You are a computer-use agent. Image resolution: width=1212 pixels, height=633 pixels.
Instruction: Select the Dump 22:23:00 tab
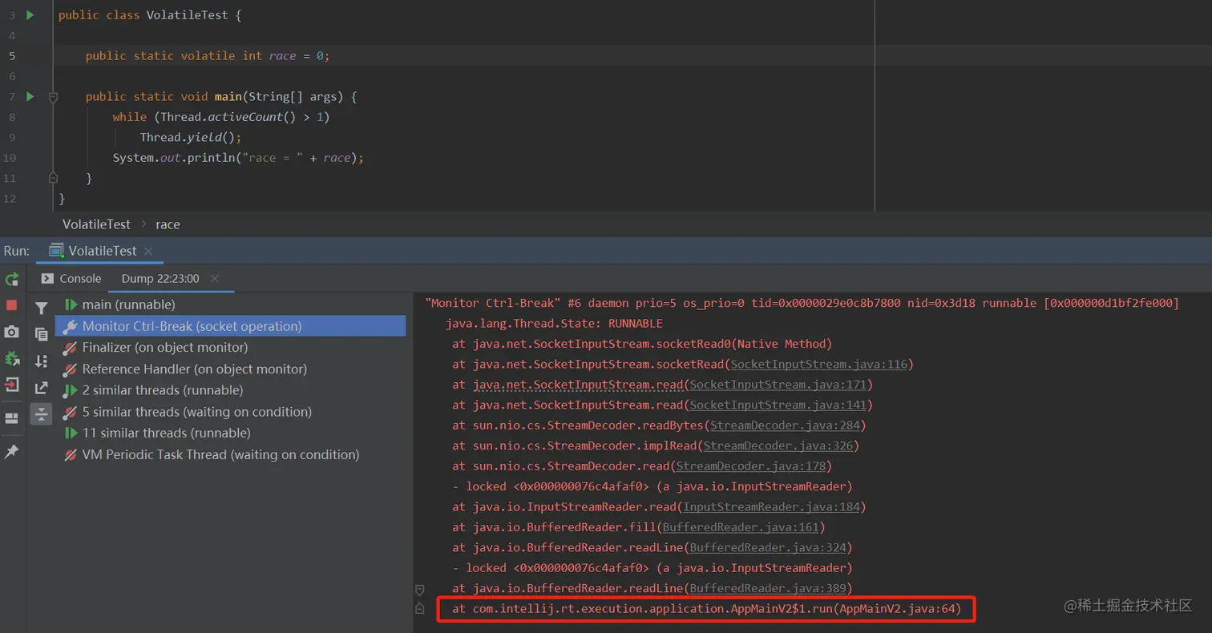[x=160, y=278]
